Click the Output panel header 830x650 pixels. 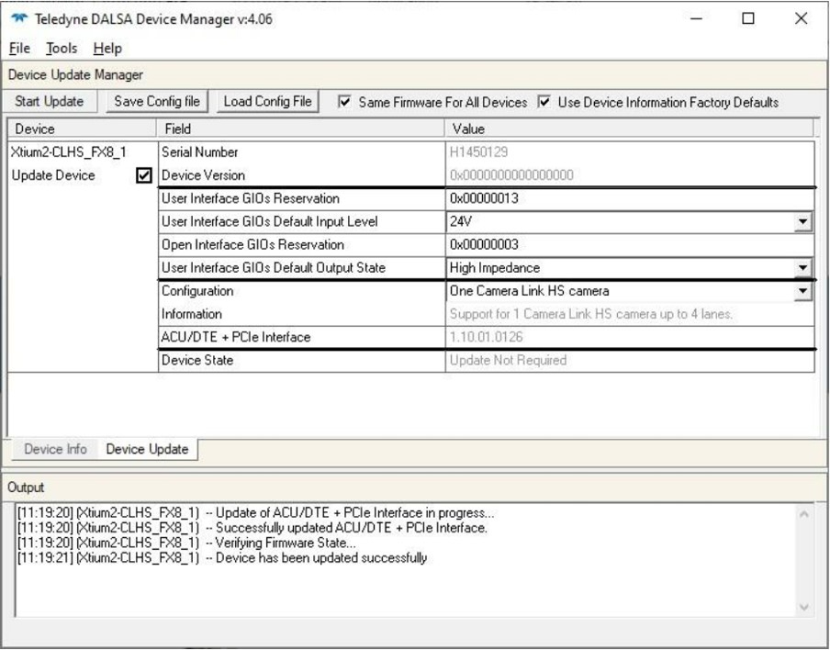click(x=415, y=487)
